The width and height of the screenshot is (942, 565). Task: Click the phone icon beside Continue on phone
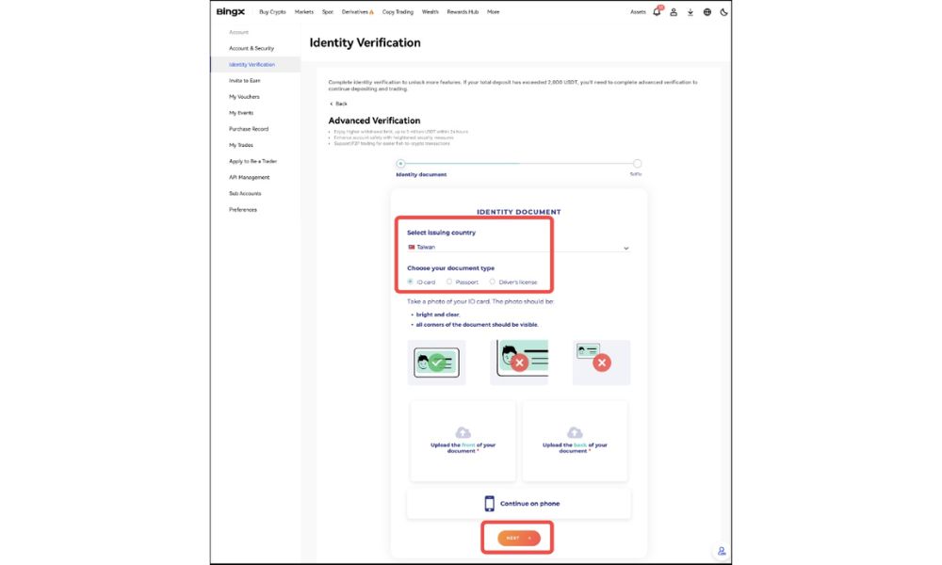pyautogui.click(x=489, y=504)
